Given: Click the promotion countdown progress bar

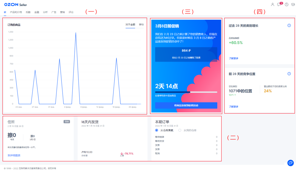Looking at the screenshot, I should pyautogui.click(x=186, y=92).
